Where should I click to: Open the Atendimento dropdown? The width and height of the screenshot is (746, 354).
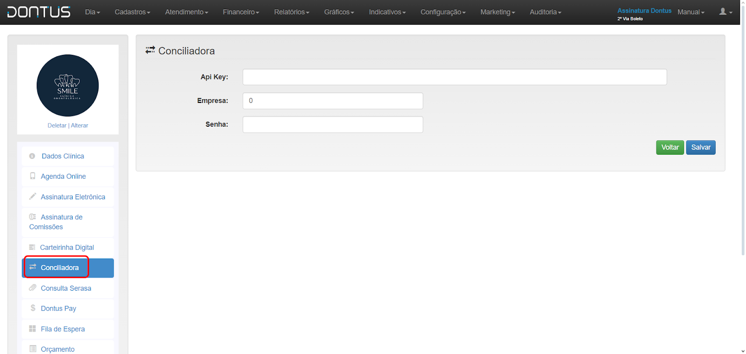(186, 12)
